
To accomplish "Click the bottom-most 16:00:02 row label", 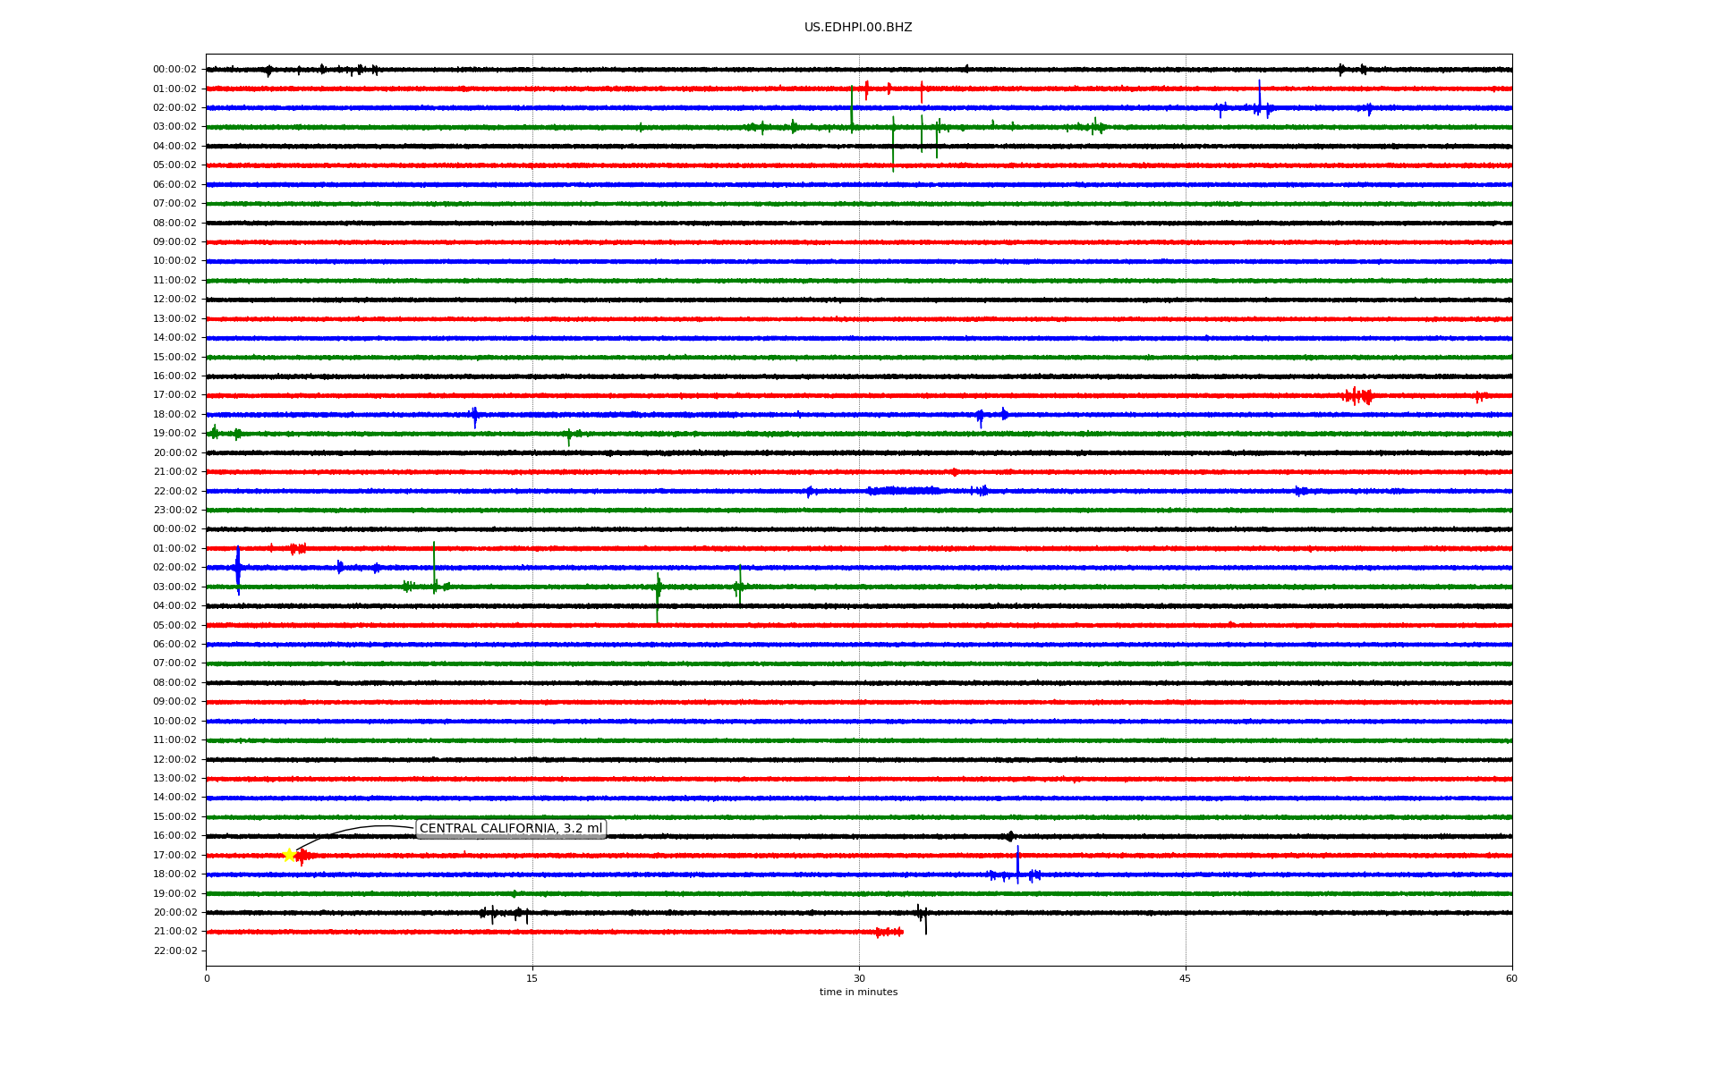I will tap(174, 836).
